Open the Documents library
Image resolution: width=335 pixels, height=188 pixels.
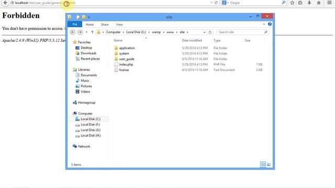tap(88, 75)
